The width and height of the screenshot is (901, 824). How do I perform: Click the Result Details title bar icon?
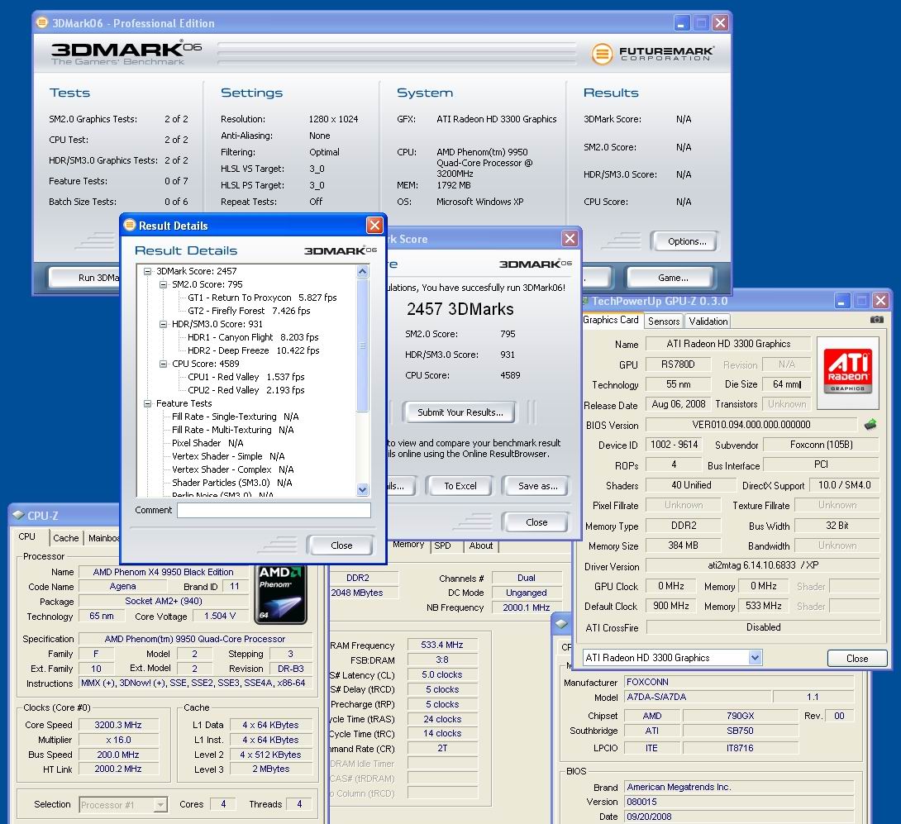click(x=130, y=226)
